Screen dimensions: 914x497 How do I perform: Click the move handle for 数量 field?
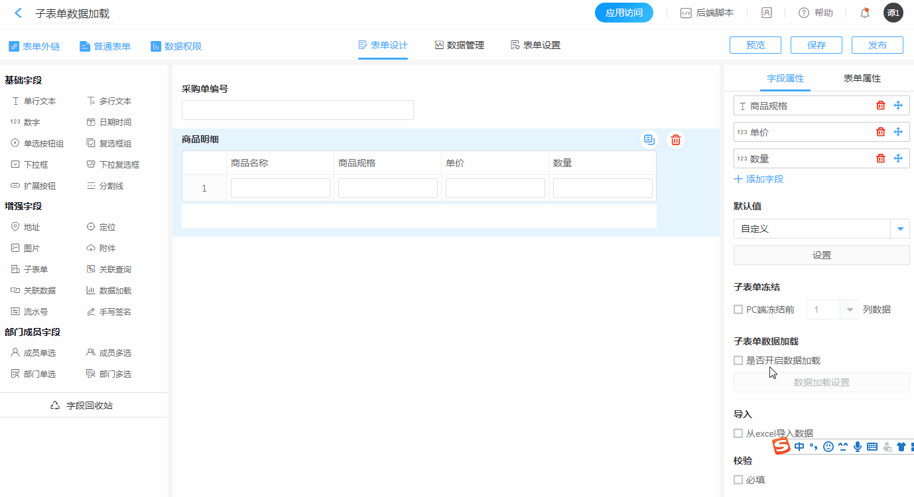(x=898, y=158)
